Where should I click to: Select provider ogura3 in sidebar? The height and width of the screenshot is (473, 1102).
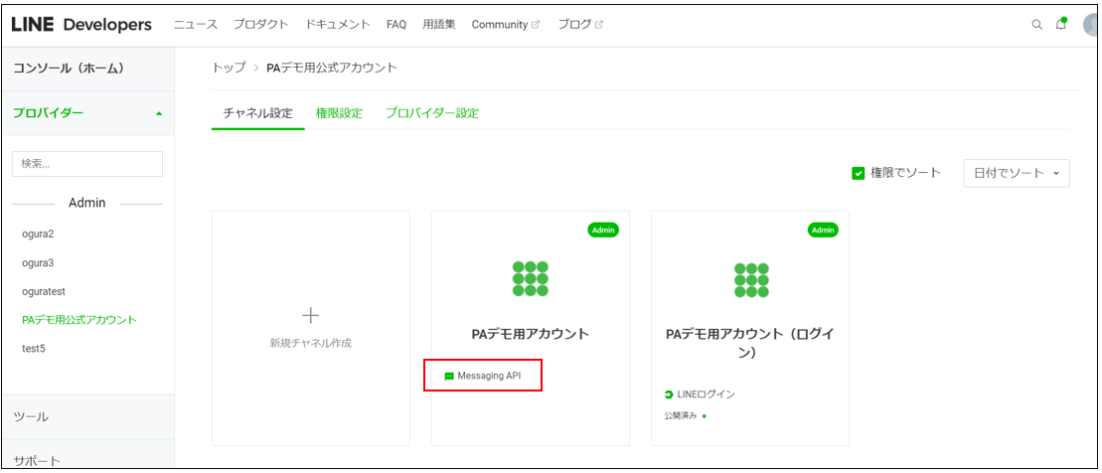[38, 263]
